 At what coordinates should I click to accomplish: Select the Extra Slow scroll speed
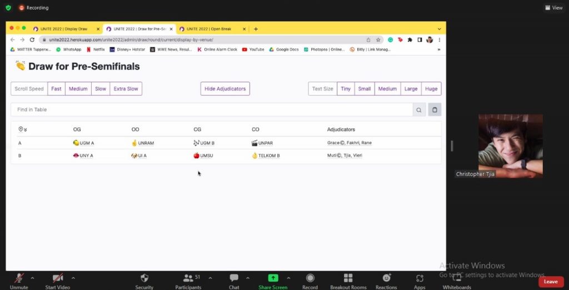tap(126, 89)
